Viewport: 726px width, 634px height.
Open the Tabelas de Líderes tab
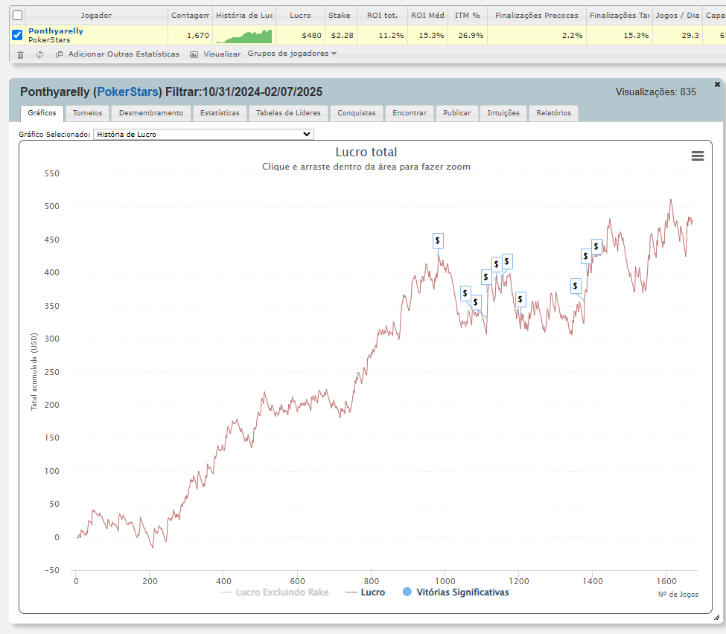tap(288, 113)
